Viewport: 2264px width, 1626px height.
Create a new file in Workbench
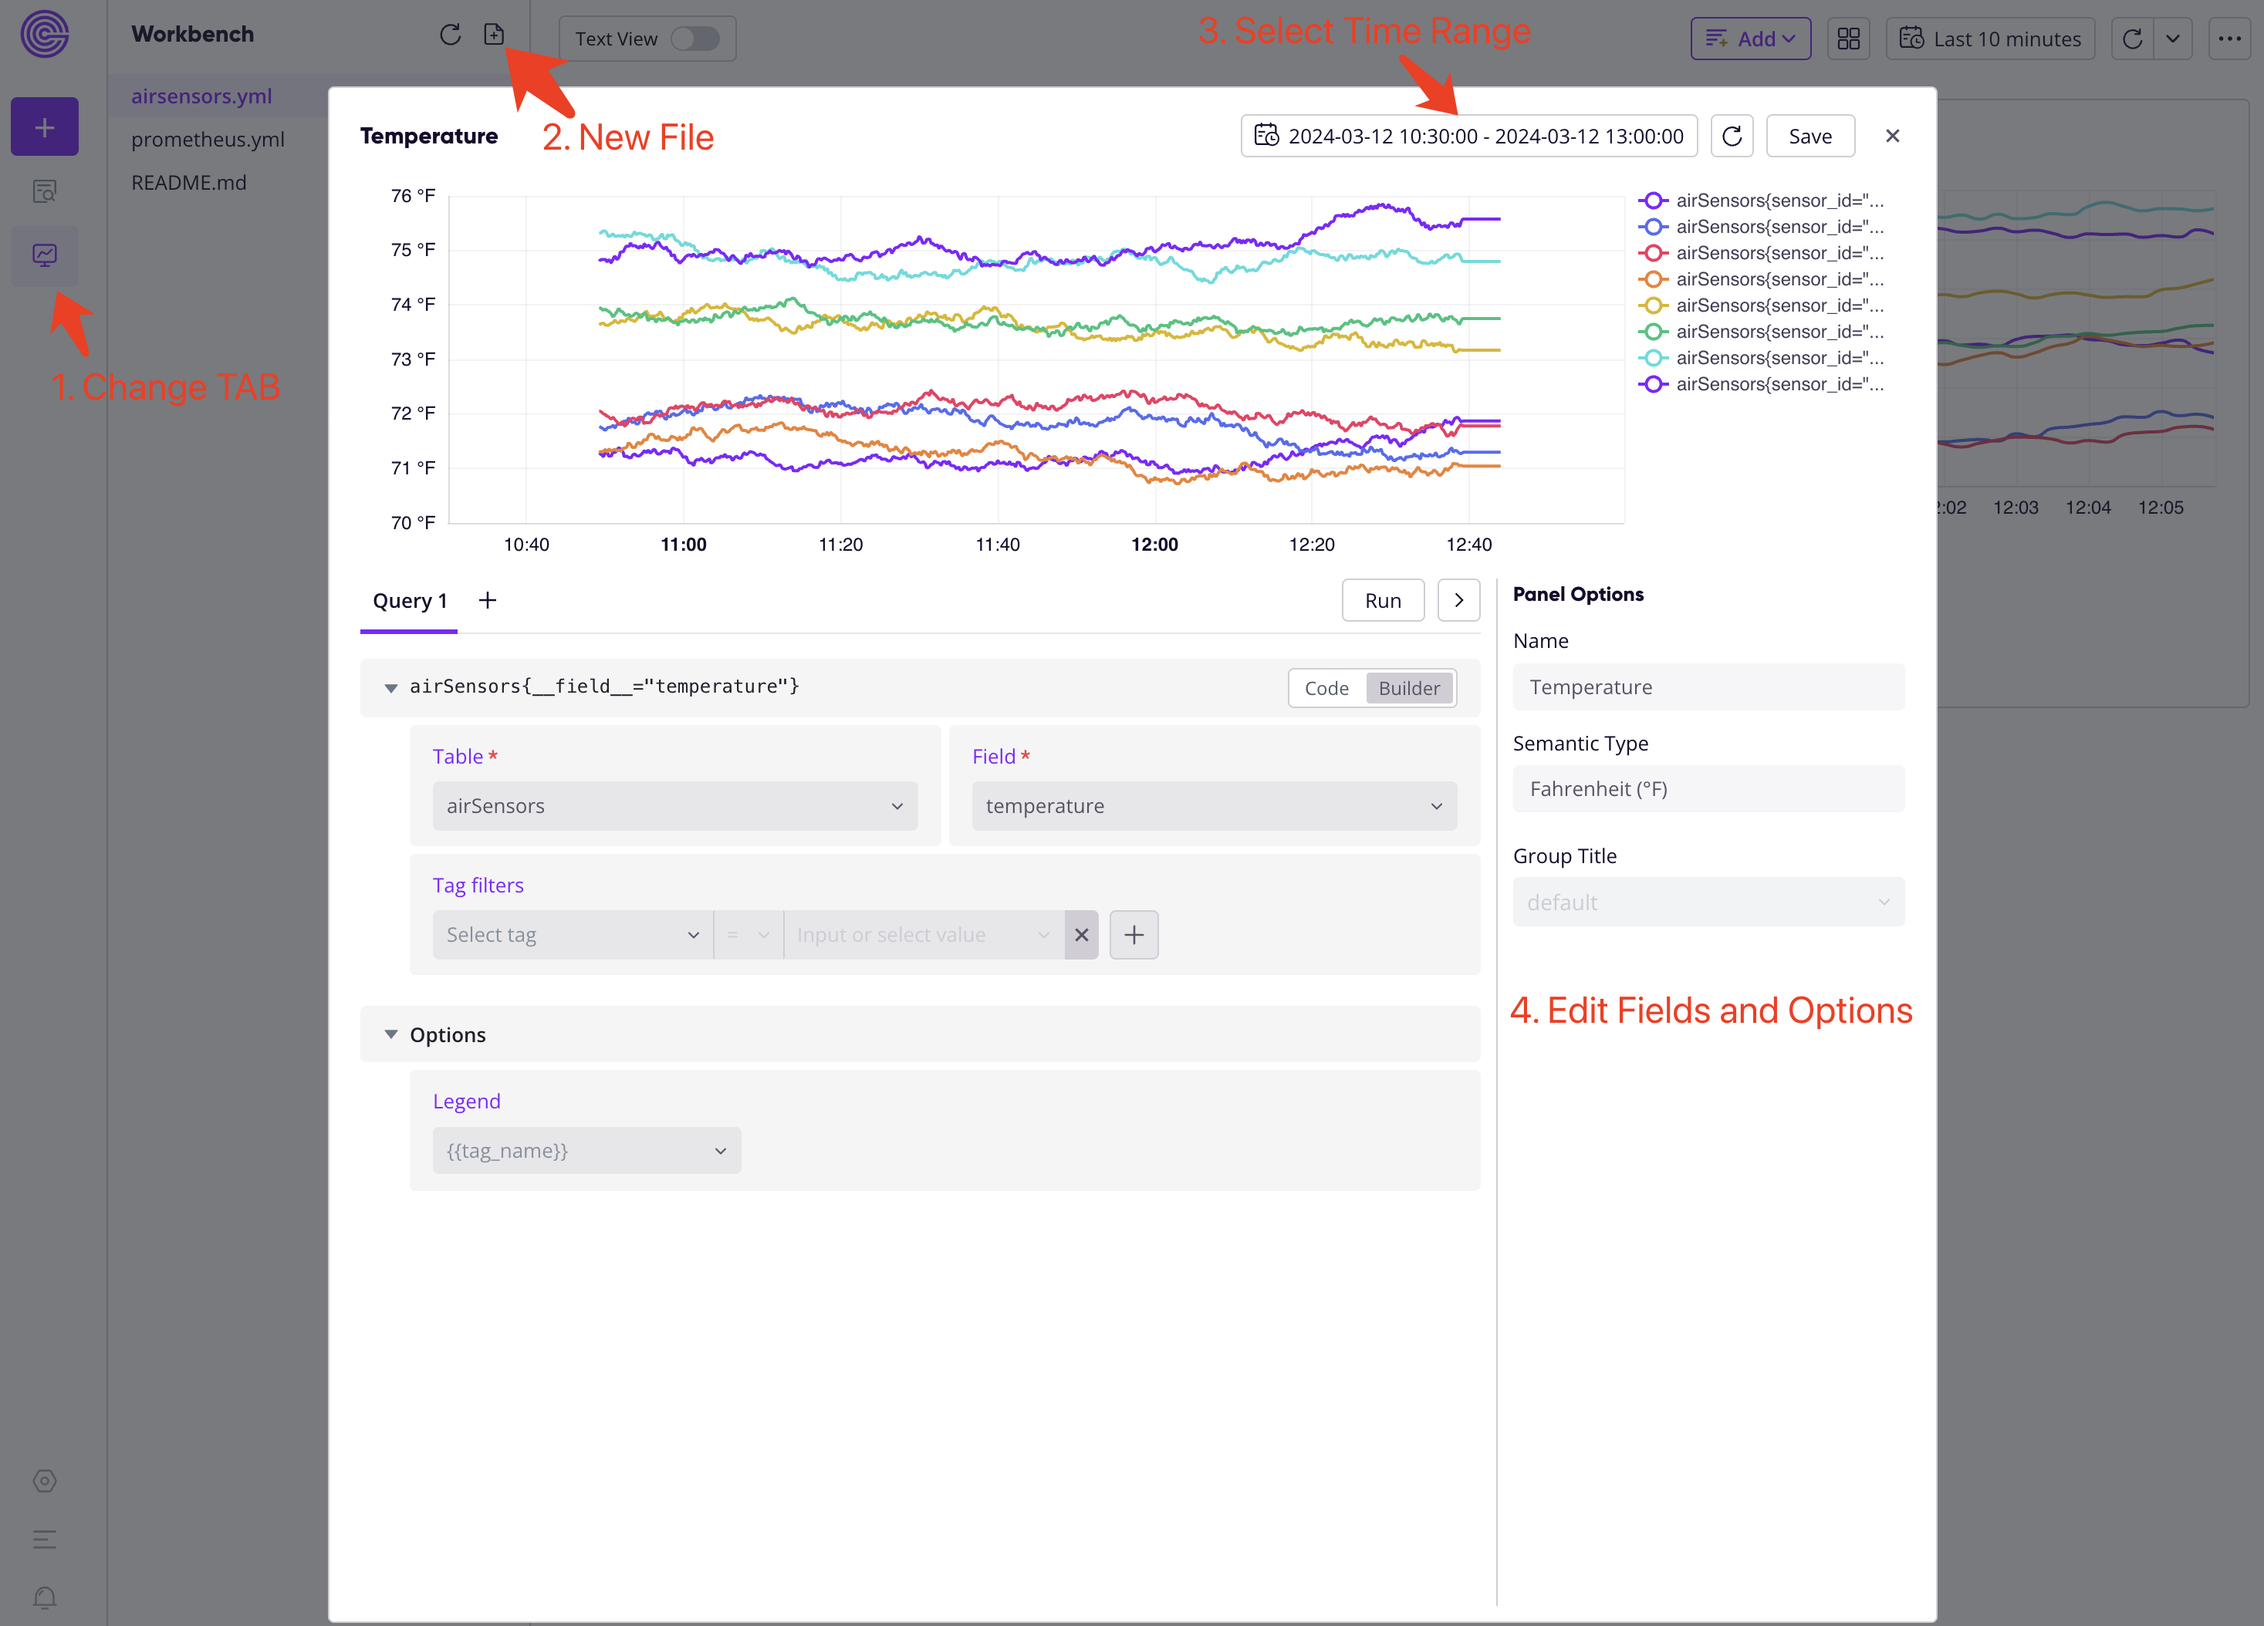coord(494,35)
